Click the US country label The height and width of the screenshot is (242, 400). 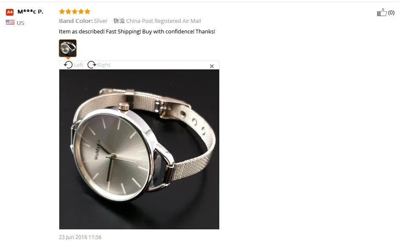tap(20, 23)
